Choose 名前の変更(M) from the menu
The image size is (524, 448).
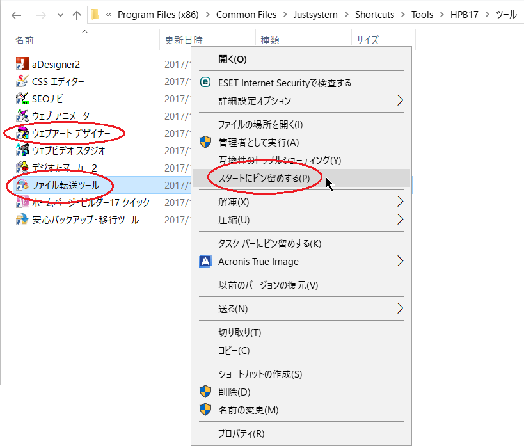[x=301, y=410]
